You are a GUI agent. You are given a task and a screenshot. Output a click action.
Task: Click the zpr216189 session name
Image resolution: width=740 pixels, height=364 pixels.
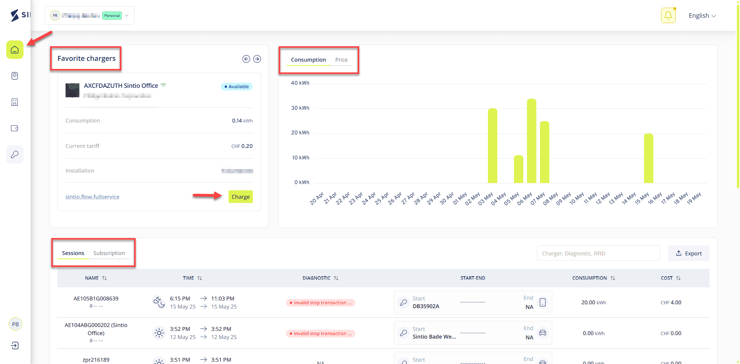(96, 360)
